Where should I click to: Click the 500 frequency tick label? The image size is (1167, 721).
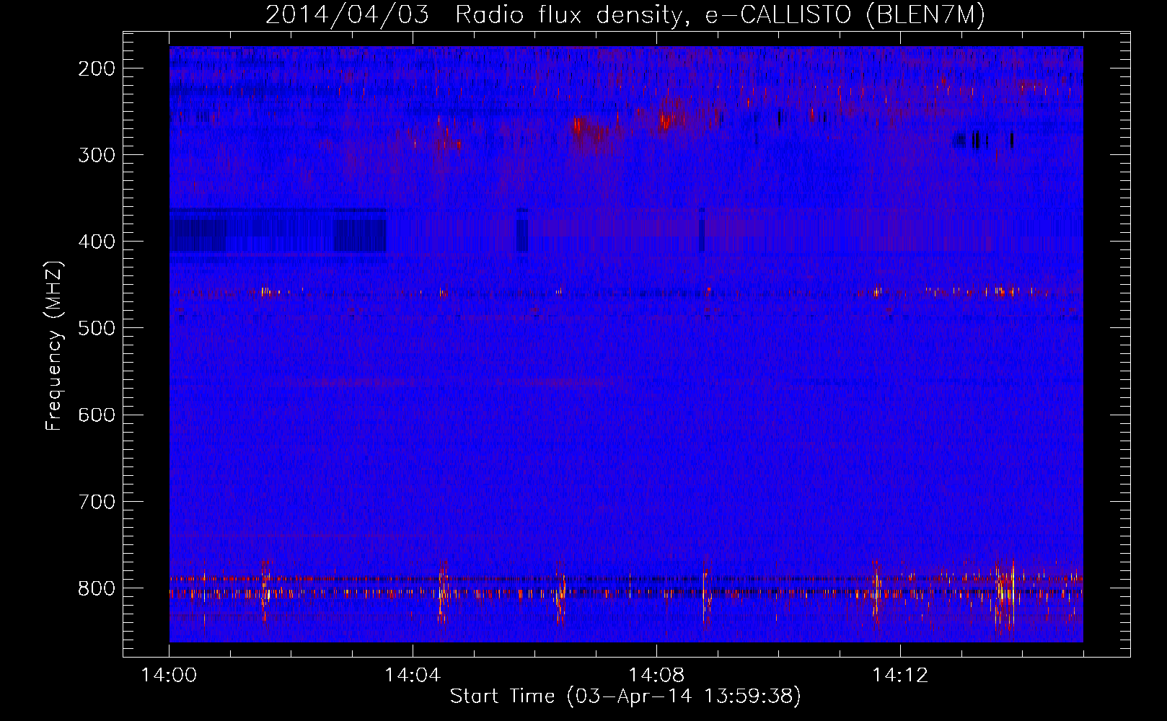(97, 329)
